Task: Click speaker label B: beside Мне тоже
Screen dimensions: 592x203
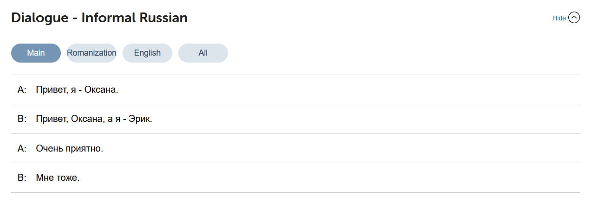Action: click(x=22, y=178)
